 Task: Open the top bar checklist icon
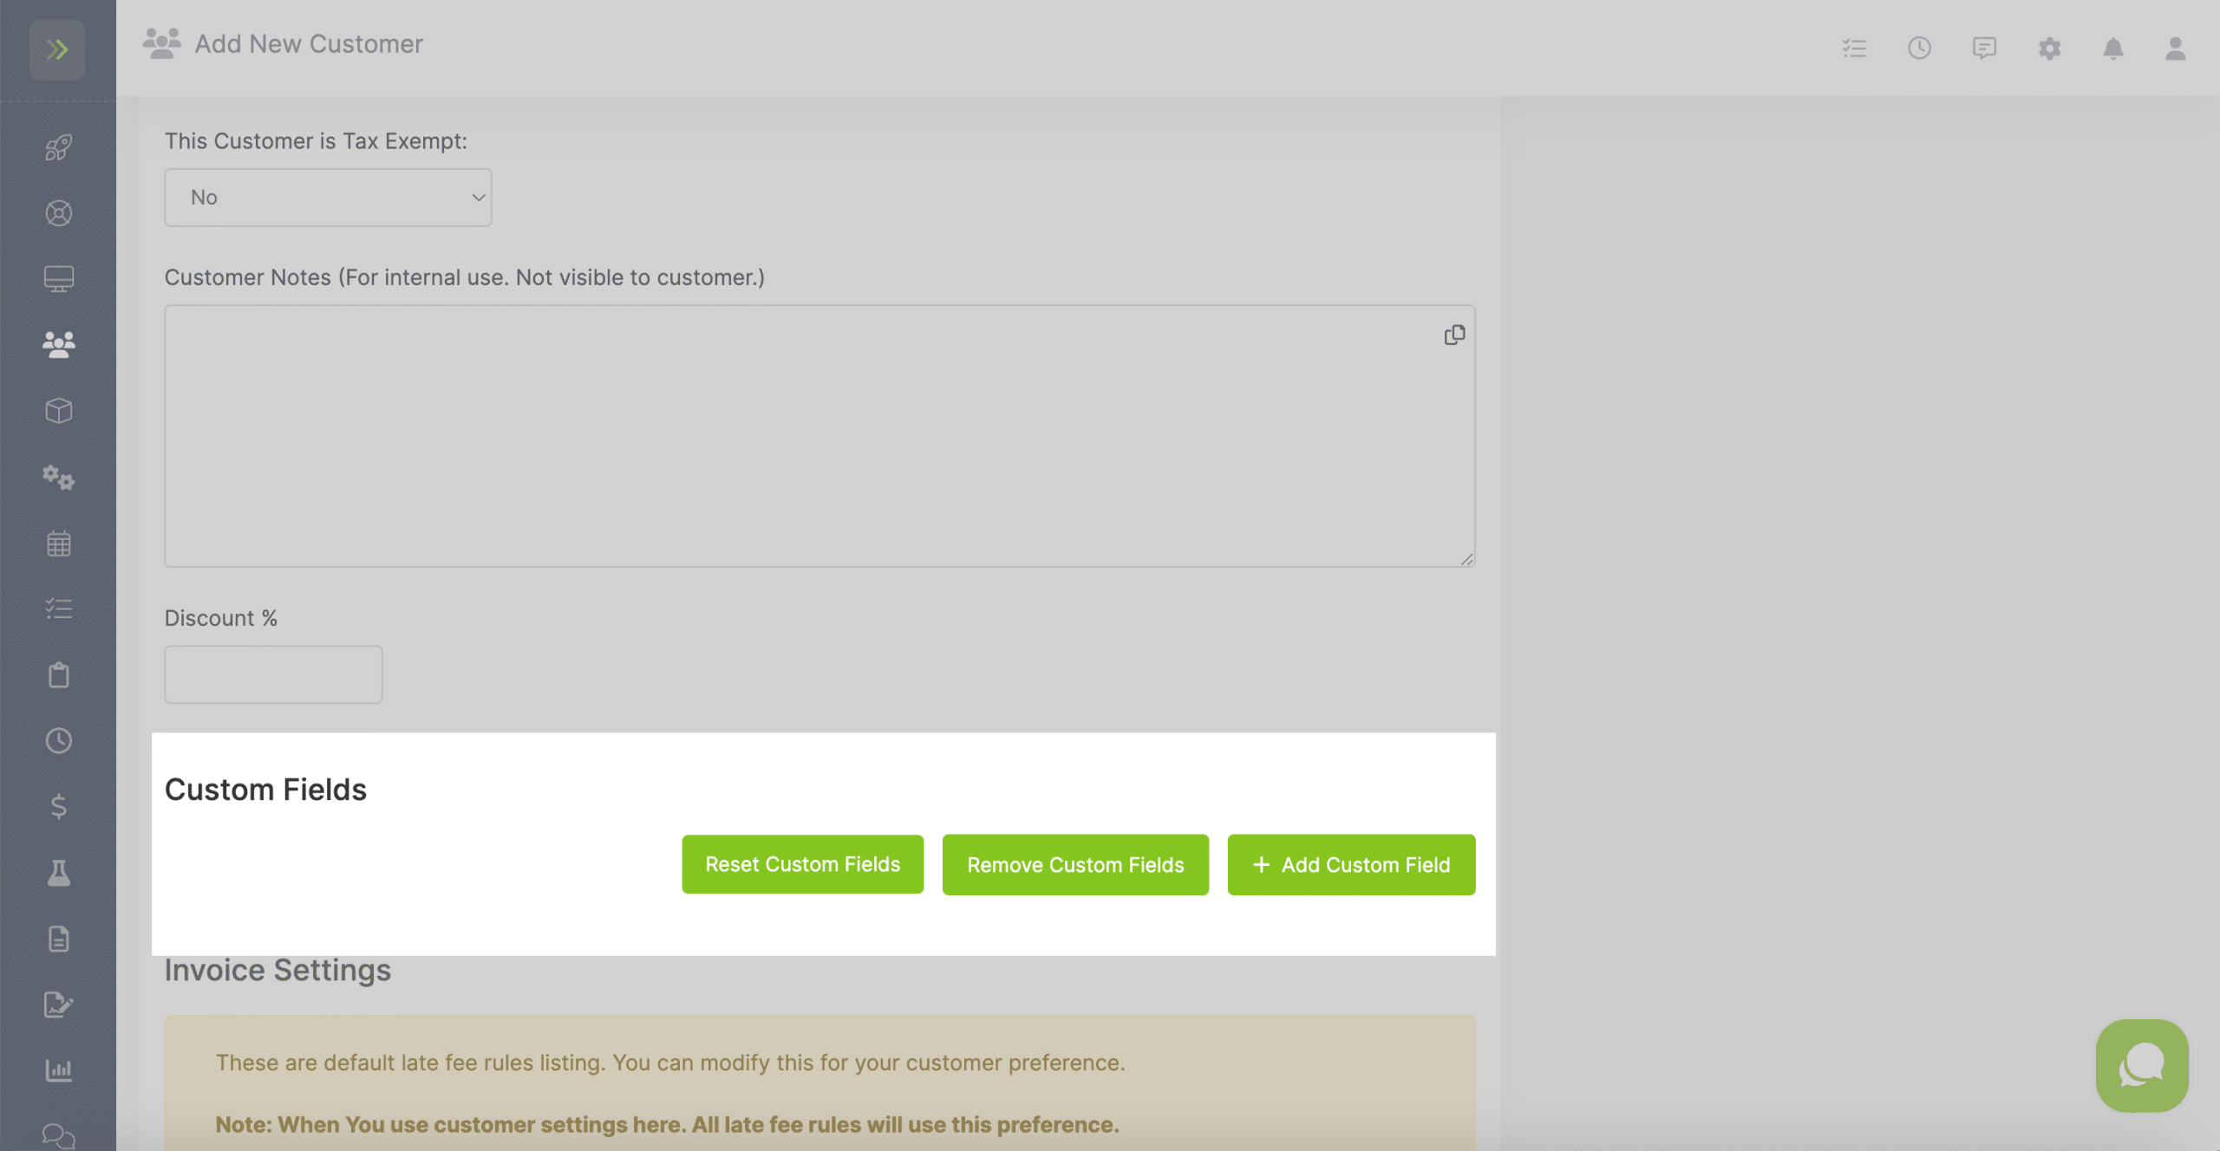tap(1855, 48)
